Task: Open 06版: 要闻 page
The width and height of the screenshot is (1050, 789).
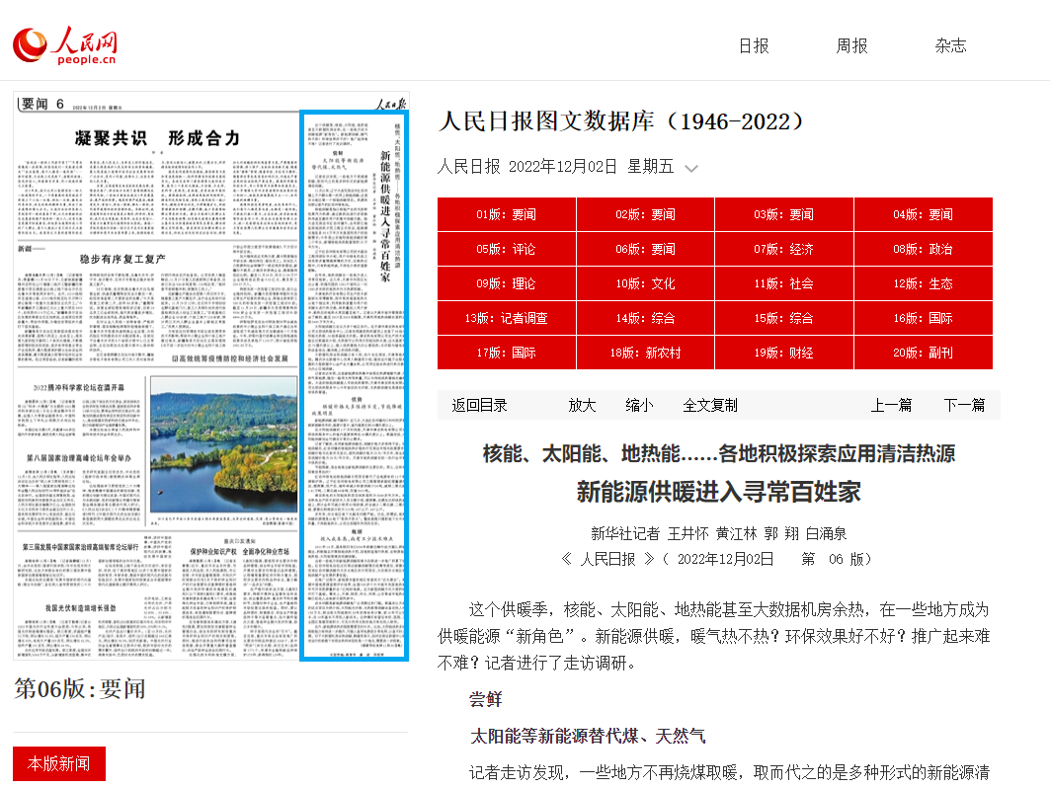Action: 646,249
